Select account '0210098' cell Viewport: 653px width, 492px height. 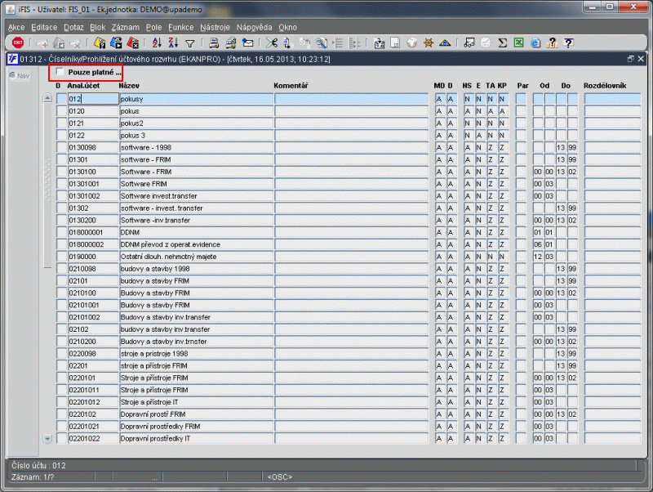coord(93,269)
